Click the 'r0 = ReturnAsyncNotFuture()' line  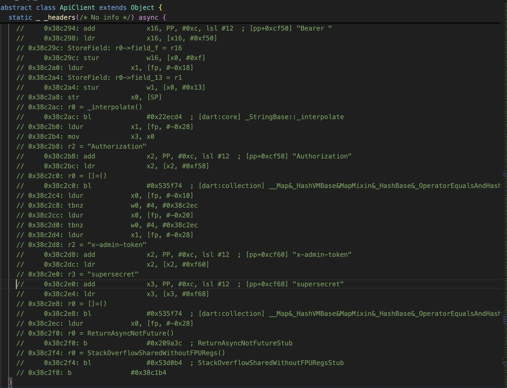tap(95, 333)
